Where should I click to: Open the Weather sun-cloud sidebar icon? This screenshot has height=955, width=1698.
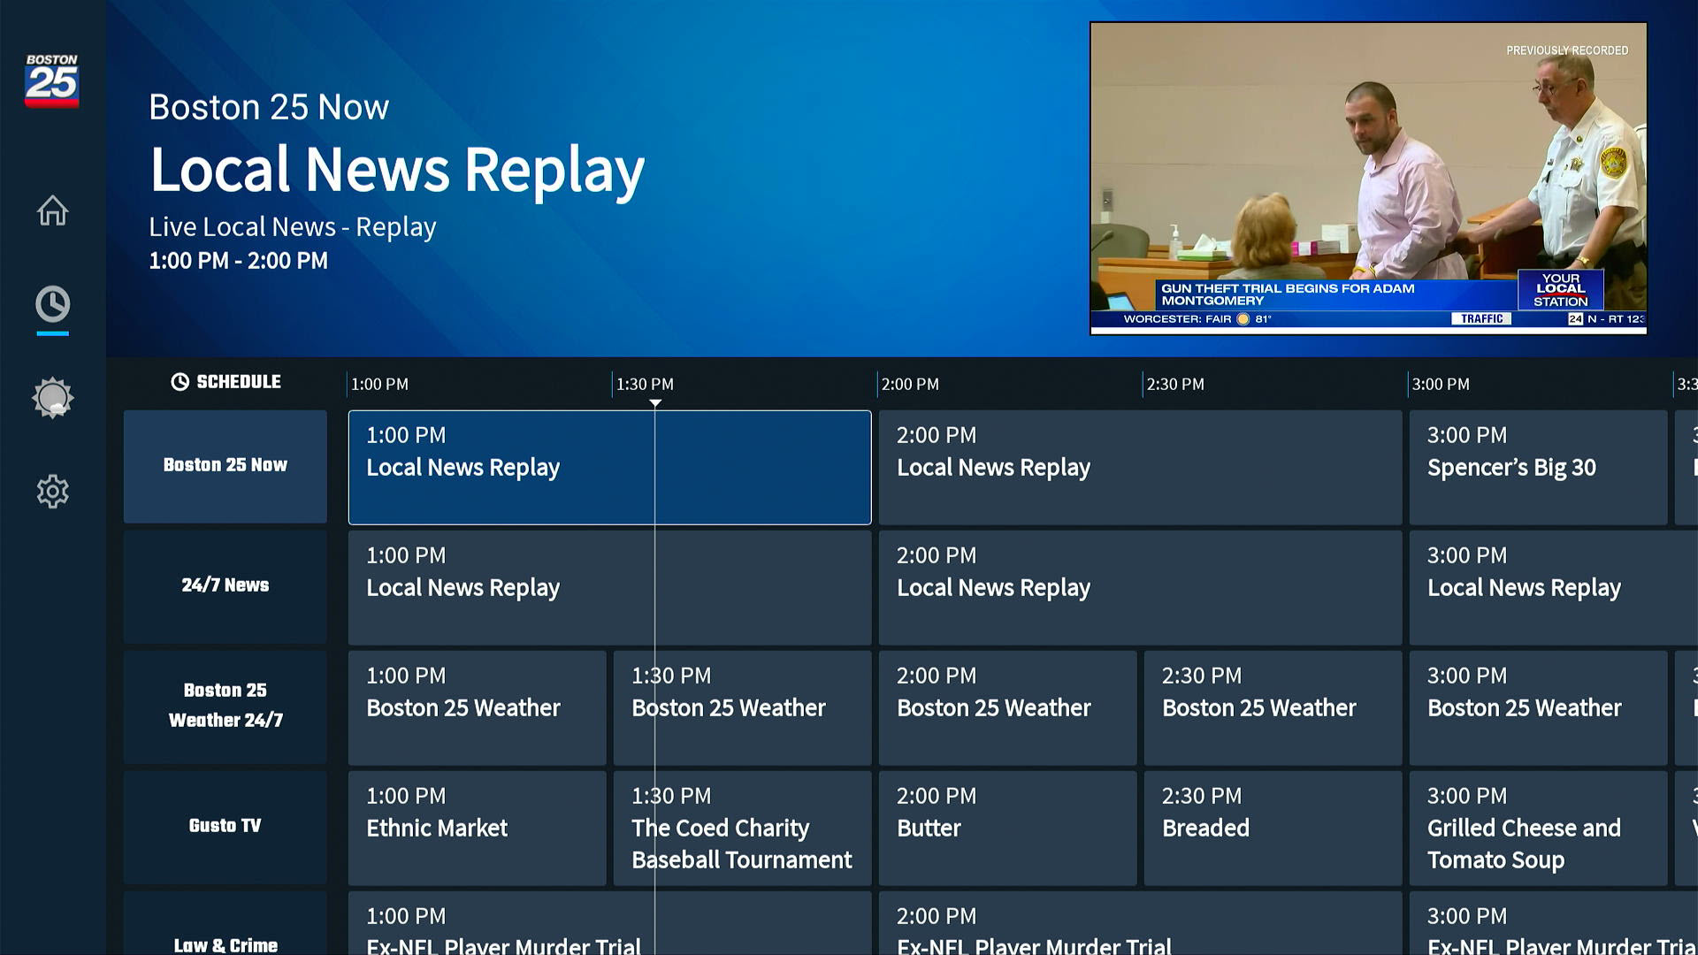click(x=52, y=398)
